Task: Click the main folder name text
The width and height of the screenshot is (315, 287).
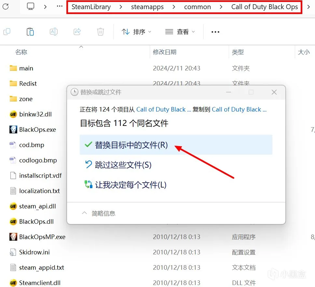Action: pyautogui.click(x=26, y=68)
